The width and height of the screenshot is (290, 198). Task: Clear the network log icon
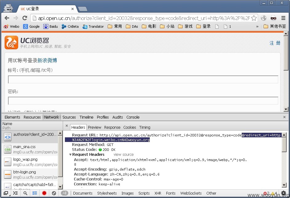[54, 193]
